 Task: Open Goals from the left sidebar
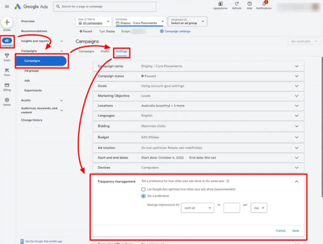click(x=7, y=56)
